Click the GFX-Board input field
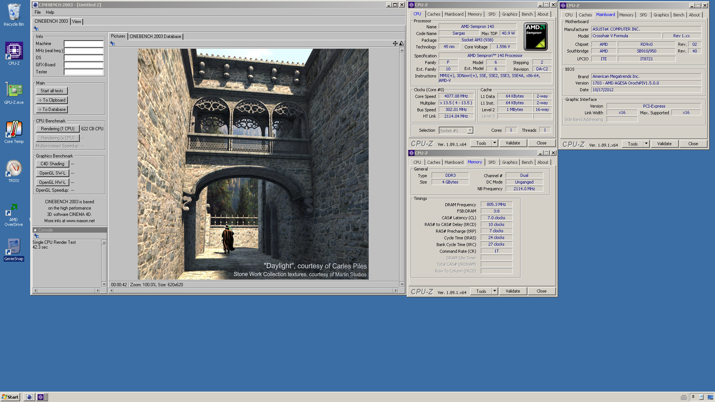The image size is (715, 402). (x=83, y=65)
